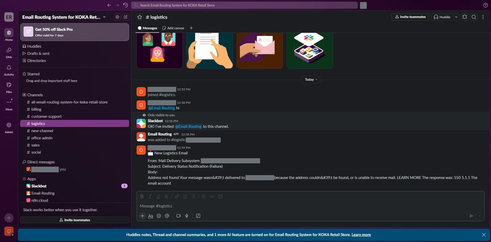Open Files in the left sidebar
Viewport: 491px width, 242px height.
[9, 87]
